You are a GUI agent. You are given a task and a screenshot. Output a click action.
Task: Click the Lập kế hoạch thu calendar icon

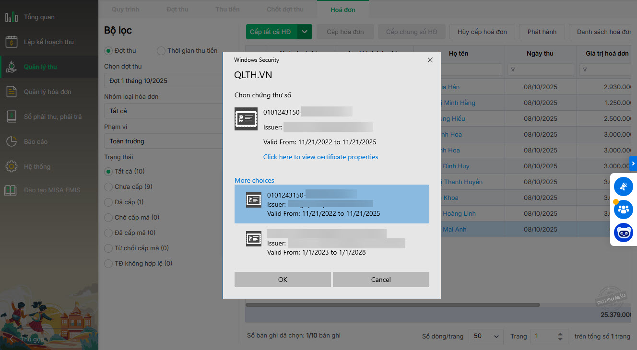click(x=12, y=42)
